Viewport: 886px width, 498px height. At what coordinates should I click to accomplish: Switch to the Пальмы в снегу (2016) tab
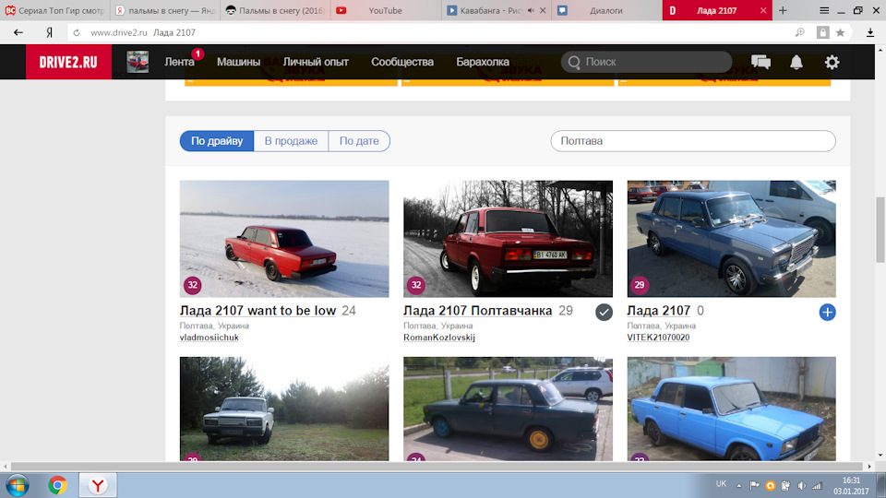(x=275, y=10)
